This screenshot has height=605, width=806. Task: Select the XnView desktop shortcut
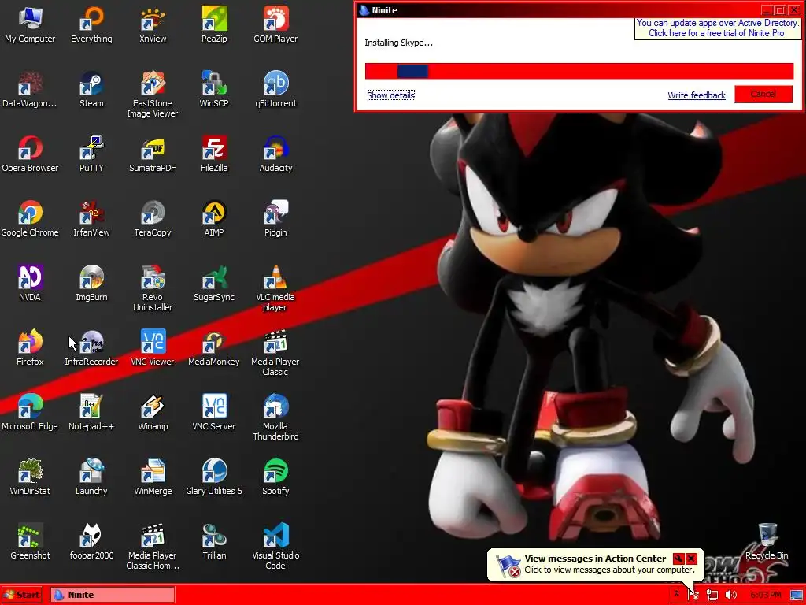[153, 24]
